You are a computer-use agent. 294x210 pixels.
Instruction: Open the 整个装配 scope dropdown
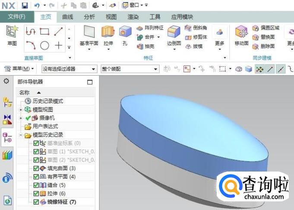(x=130, y=69)
